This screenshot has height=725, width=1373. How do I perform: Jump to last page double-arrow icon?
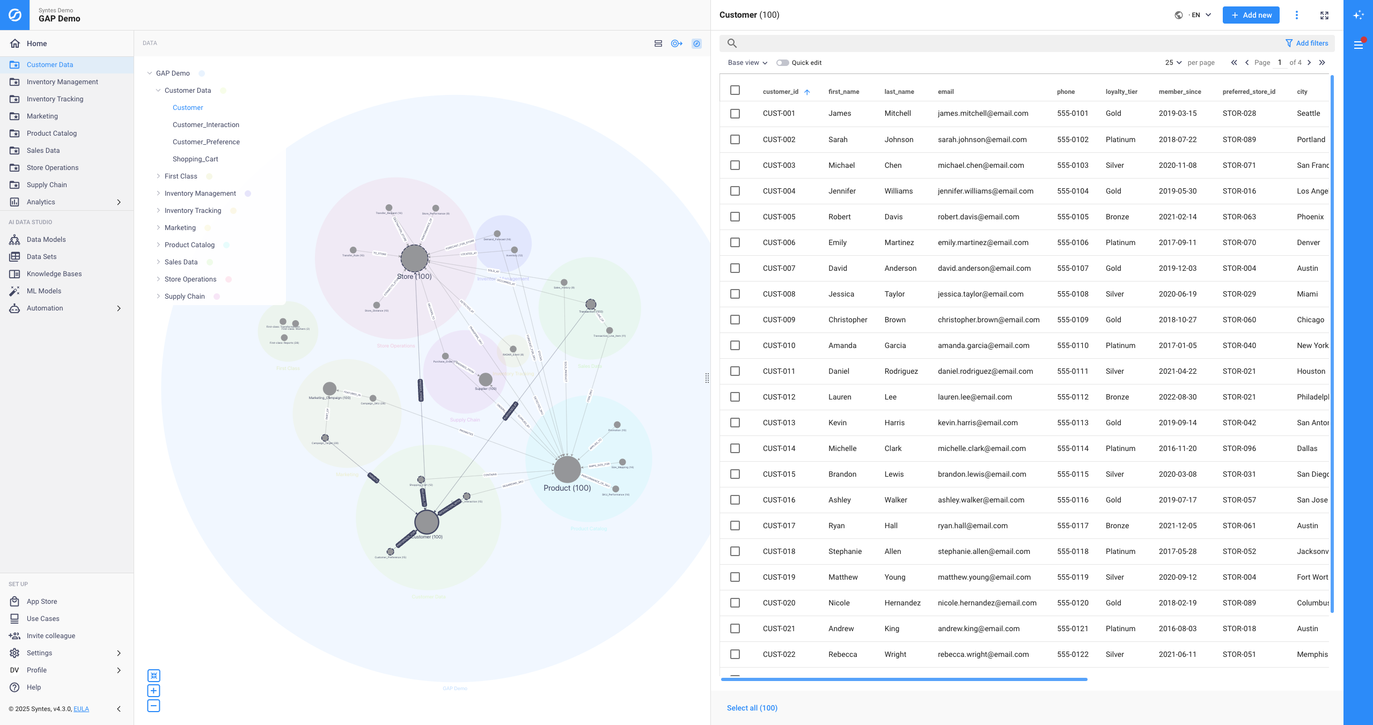[1322, 63]
